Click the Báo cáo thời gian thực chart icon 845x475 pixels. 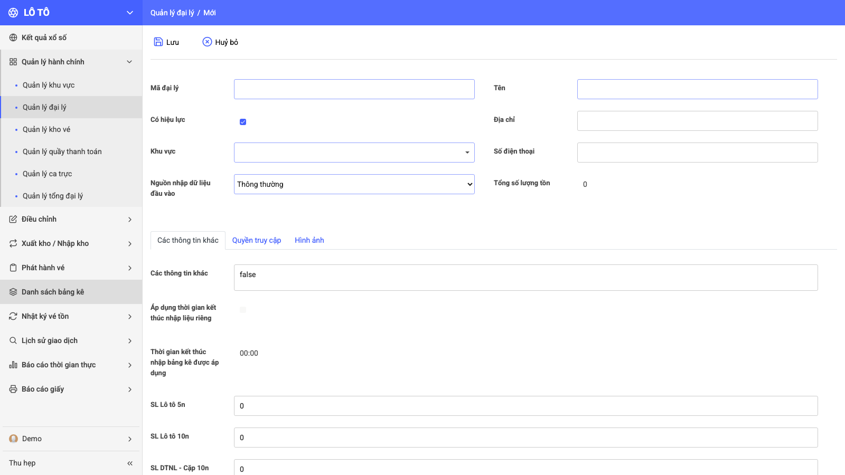point(13,365)
